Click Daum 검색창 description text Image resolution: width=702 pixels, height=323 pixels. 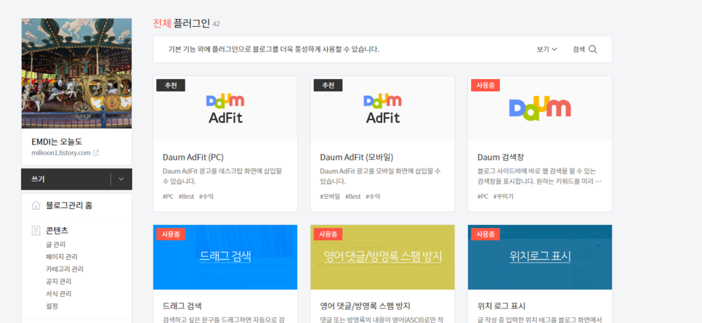pyautogui.click(x=539, y=176)
